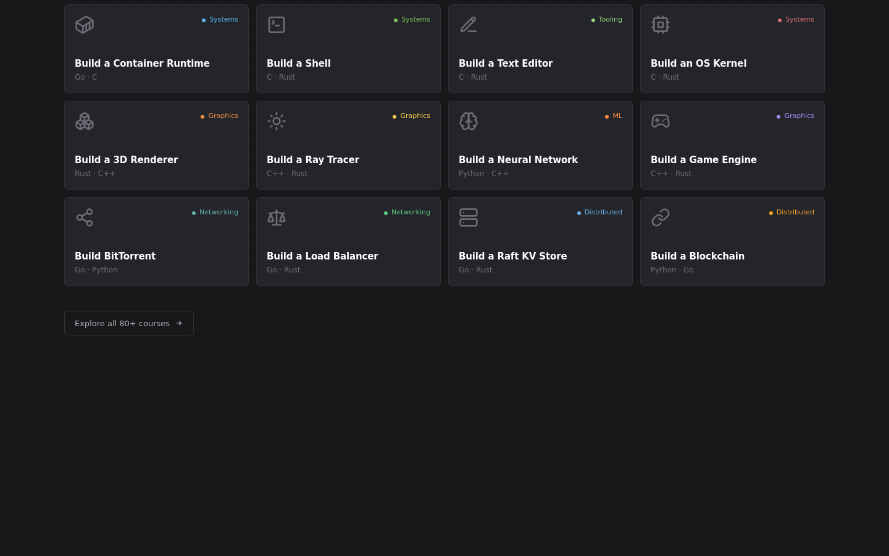Click "Go · Python" languages under BitTorrent
Image resolution: width=889 pixels, height=556 pixels.
(x=96, y=270)
